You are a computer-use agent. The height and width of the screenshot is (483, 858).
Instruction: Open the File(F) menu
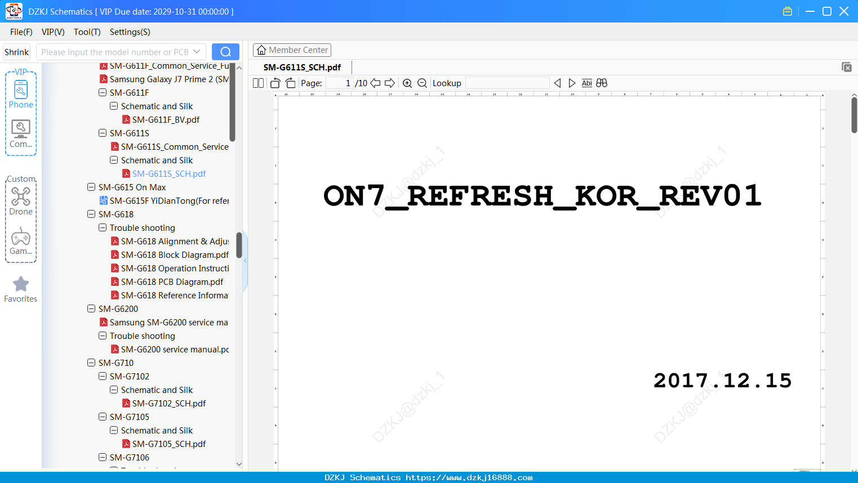(x=21, y=32)
